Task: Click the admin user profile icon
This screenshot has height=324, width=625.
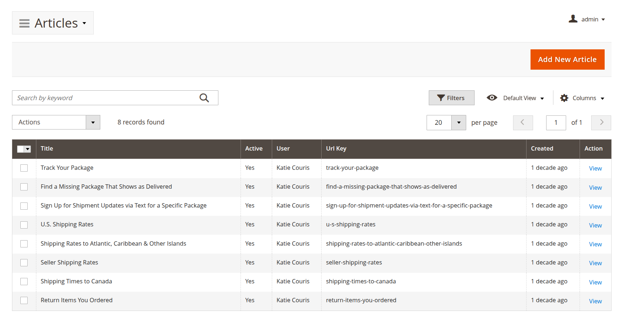Action: tap(573, 19)
